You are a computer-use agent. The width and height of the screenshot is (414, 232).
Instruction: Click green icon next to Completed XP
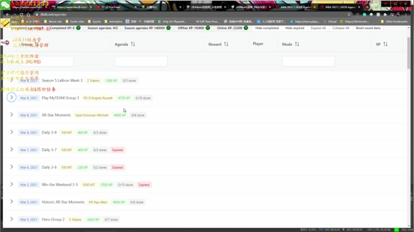[x=78, y=28]
